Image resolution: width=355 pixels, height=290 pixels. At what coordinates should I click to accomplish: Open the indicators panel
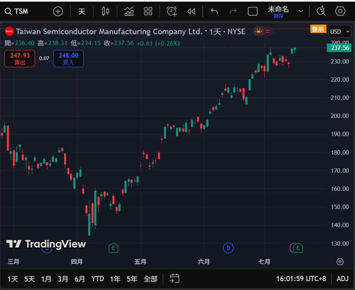(x=129, y=11)
